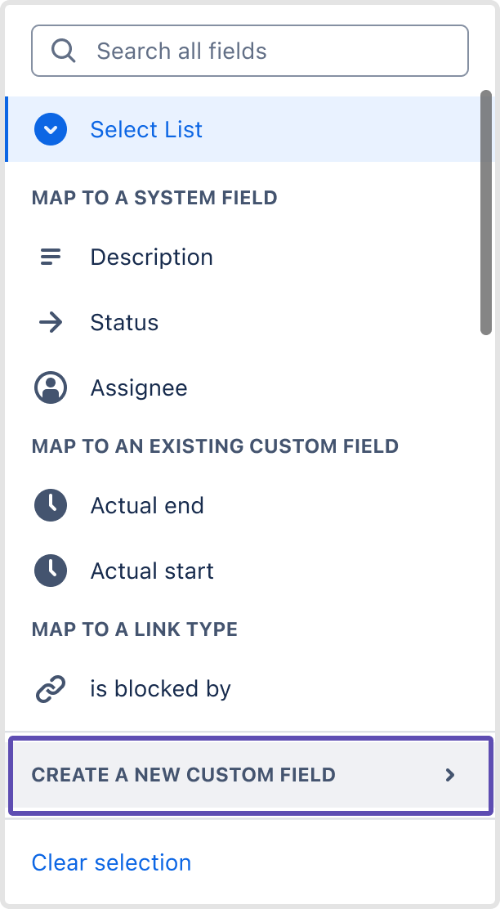Click the Description text-lines icon
This screenshot has width=500, height=909.
click(51, 257)
